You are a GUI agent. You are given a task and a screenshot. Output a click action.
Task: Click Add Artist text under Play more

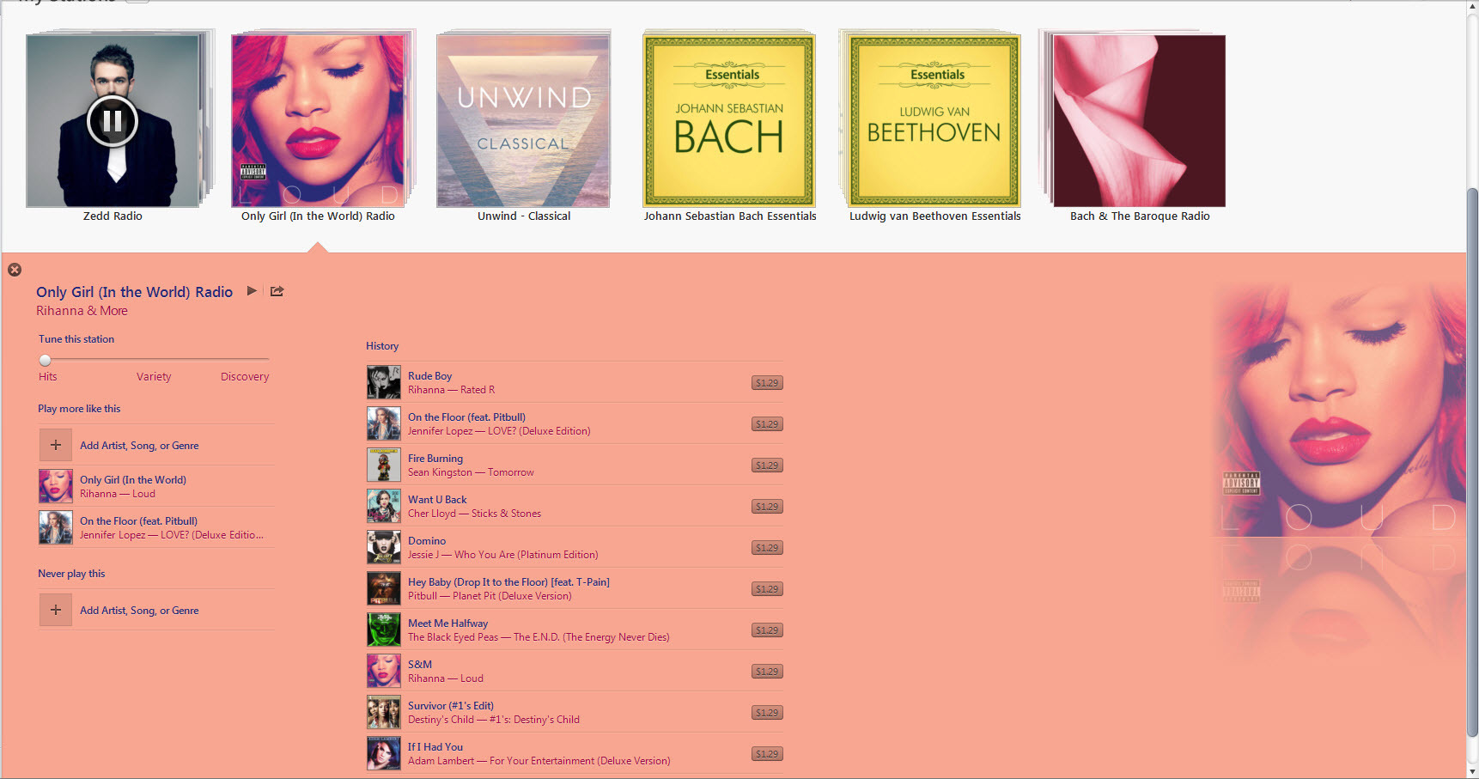click(139, 446)
